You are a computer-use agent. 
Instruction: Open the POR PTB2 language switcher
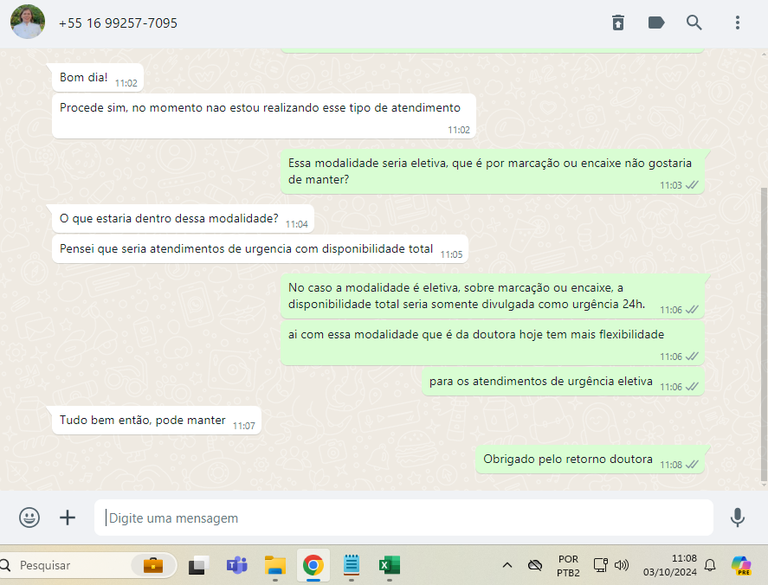click(x=568, y=565)
